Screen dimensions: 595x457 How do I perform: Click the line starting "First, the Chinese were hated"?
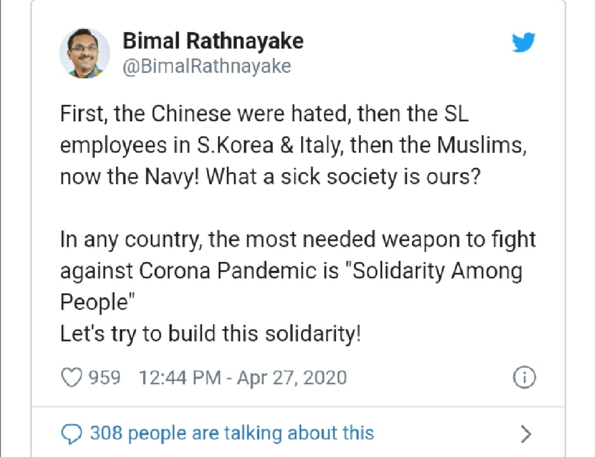click(264, 114)
